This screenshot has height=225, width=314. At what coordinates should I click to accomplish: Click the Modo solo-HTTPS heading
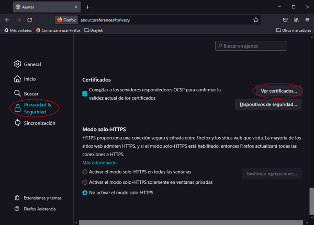coord(104,129)
